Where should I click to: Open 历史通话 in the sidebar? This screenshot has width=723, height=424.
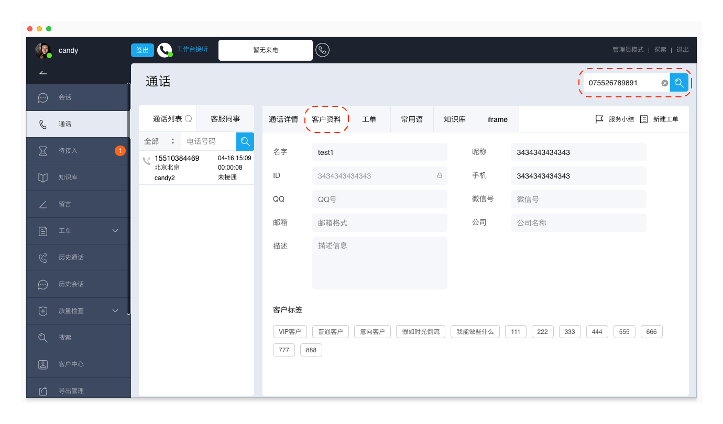click(71, 258)
